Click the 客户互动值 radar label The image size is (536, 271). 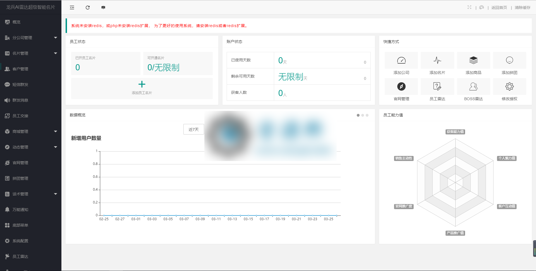(507, 206)
